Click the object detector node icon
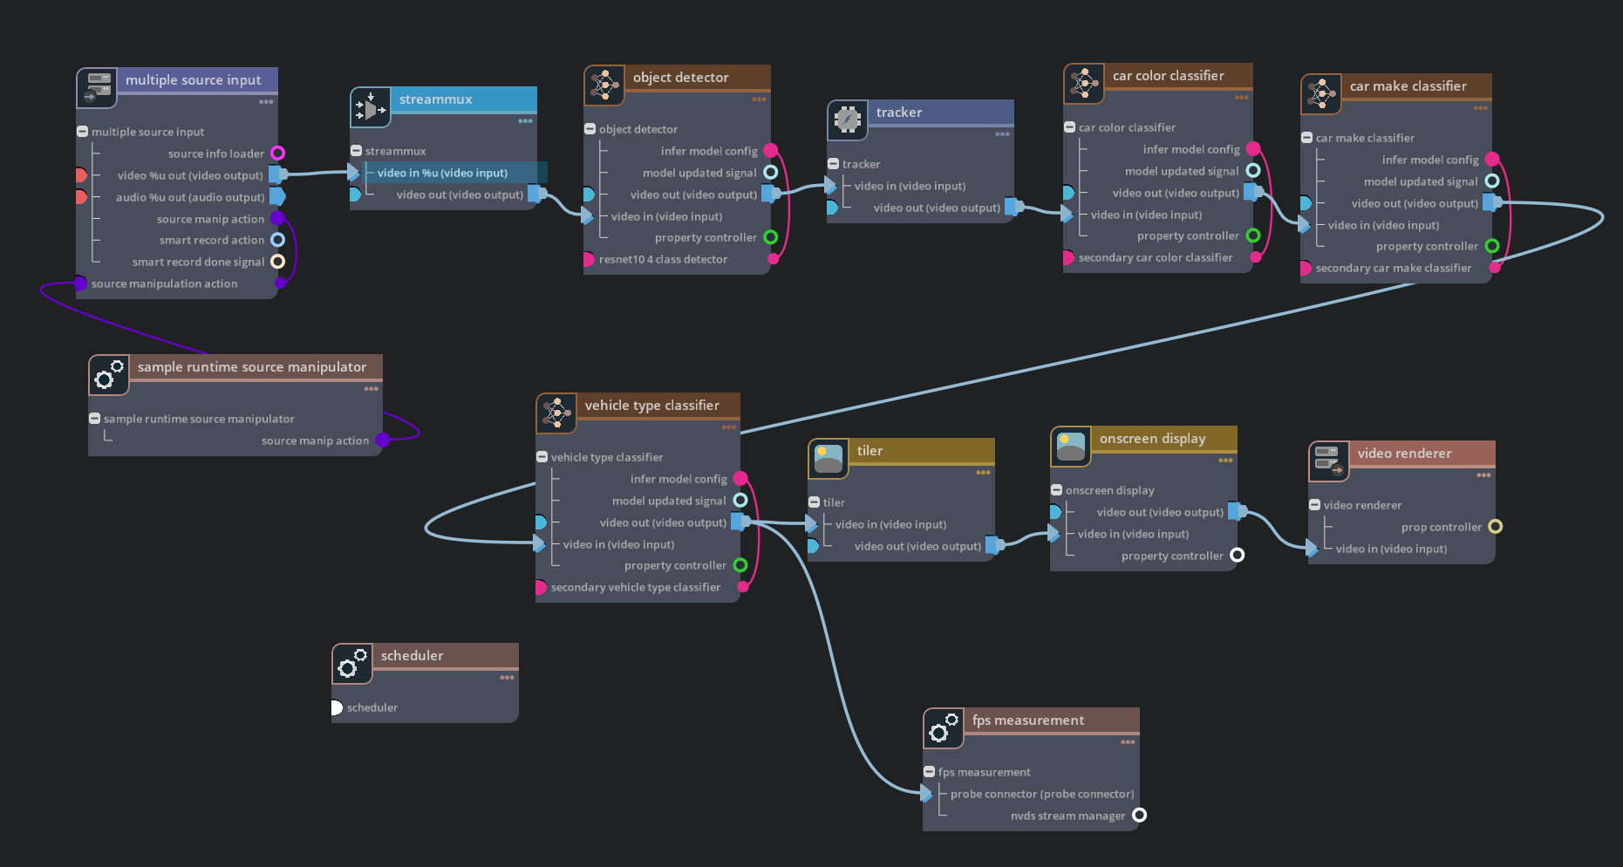Image resolution: width=1623 pixels, height=867 pixels. click(604, 85)
